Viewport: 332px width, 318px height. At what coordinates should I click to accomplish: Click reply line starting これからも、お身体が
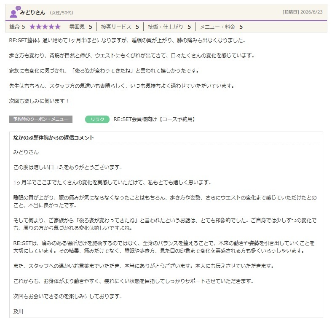click(x=134, y=281)
